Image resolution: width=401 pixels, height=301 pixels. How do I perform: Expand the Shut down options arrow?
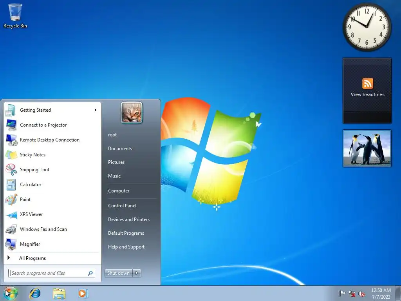[137, 273]
